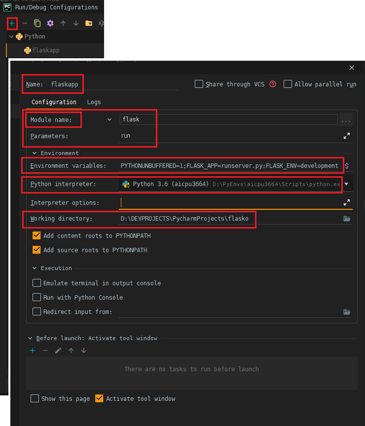Click the Redirect input from path field
The width and height of the screenshot is (365, 426).
[x=230, y=312]
